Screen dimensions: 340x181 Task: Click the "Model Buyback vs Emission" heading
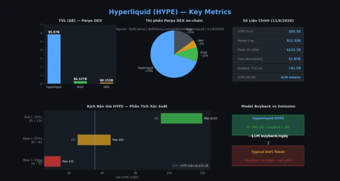coord(268,106)
